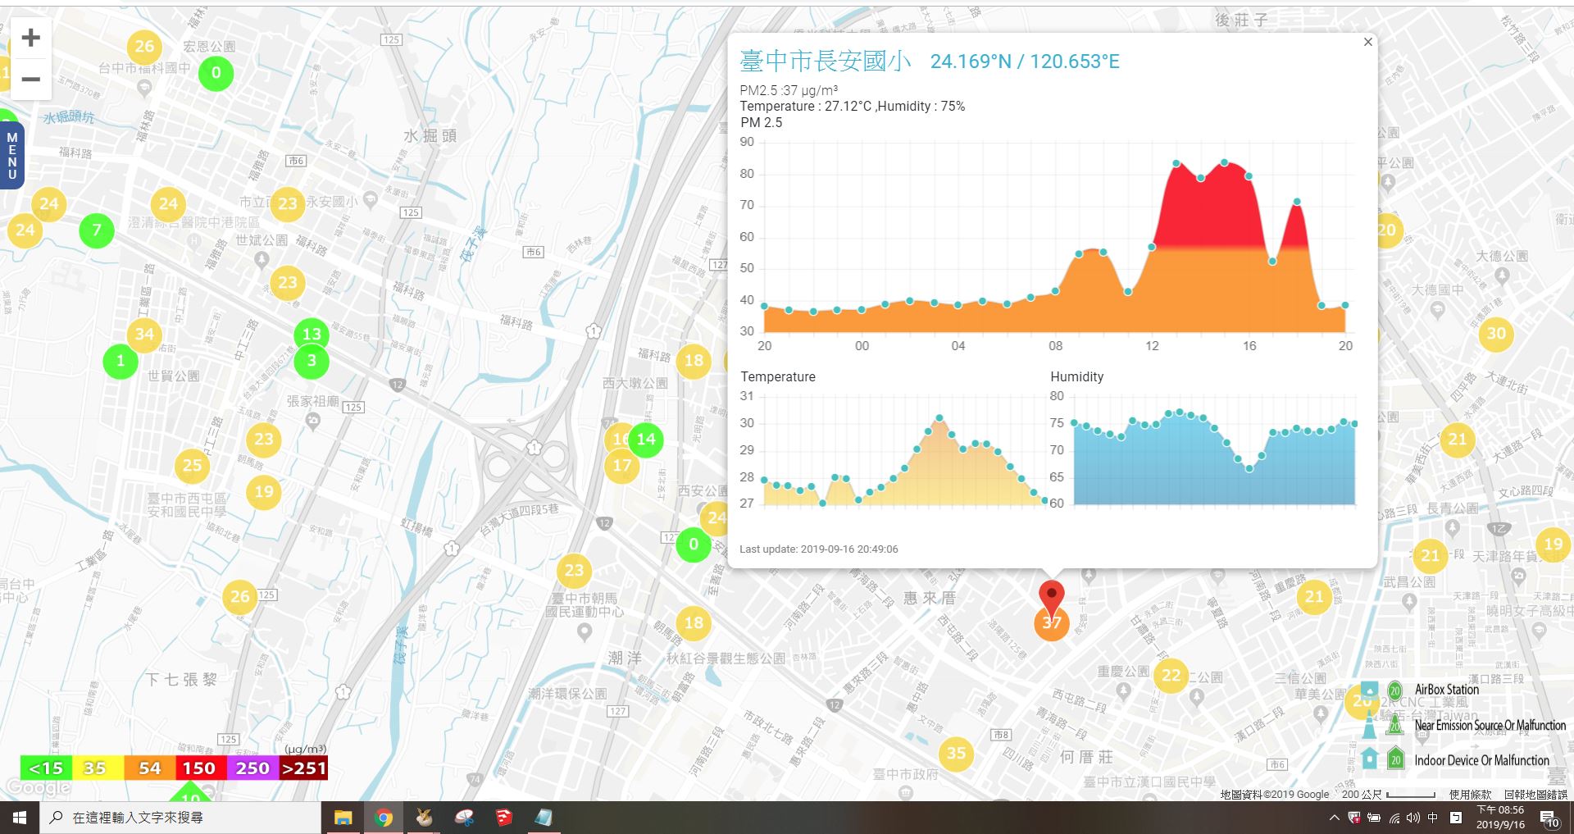Click the Last update timestamp text
The image size is (1574, 834).
818,549
